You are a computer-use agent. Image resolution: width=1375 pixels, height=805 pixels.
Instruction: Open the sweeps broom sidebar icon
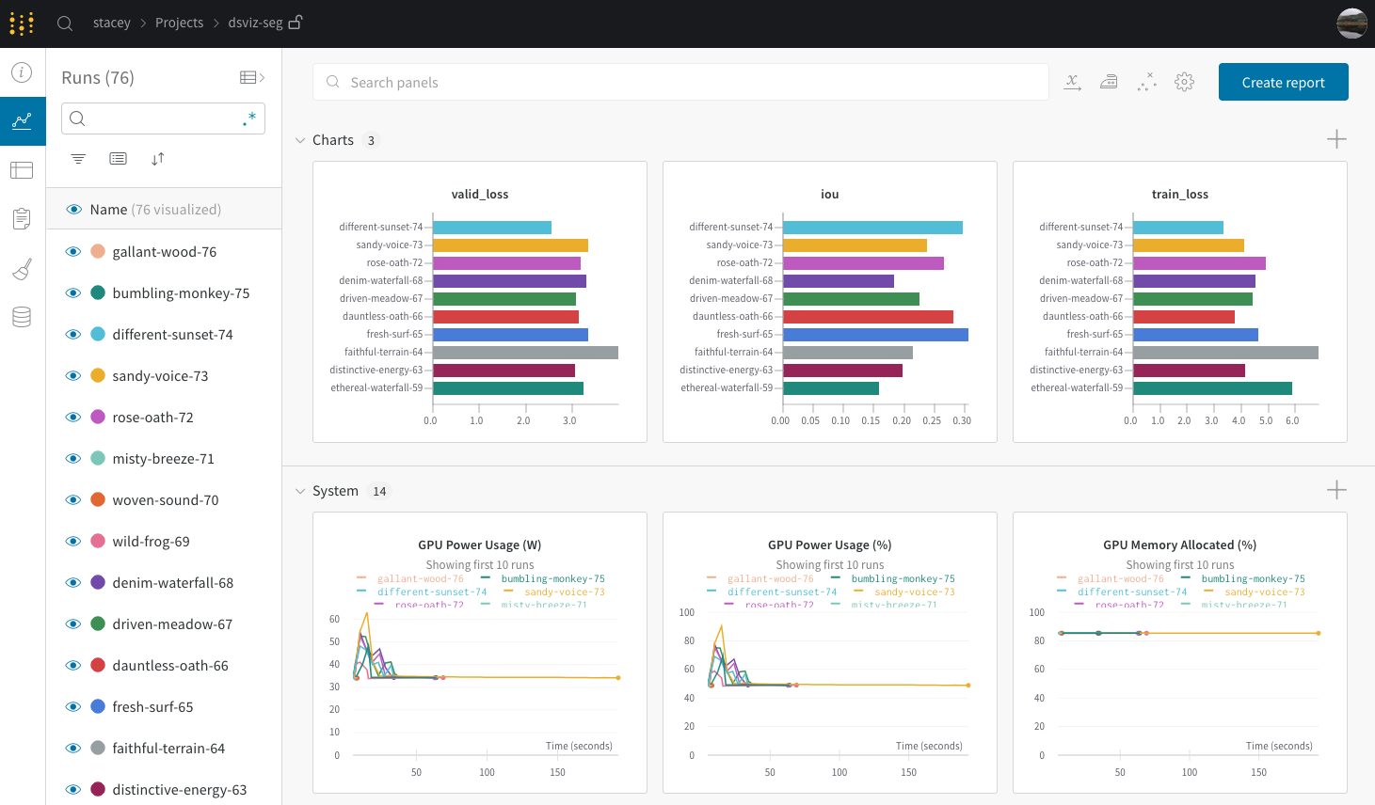[x=22, y=269]
